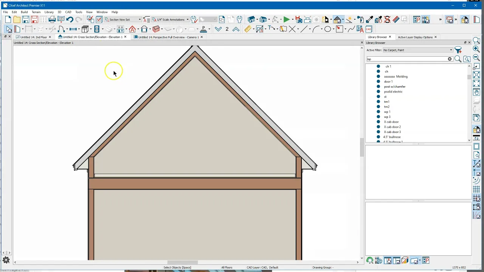
Task: Select the tape measure Dimension tool
Action: 248,29
